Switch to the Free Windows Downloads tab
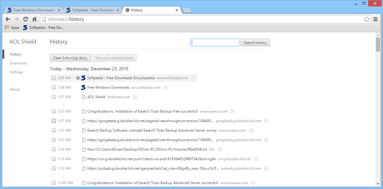The image size is (383, 189). 33,10
